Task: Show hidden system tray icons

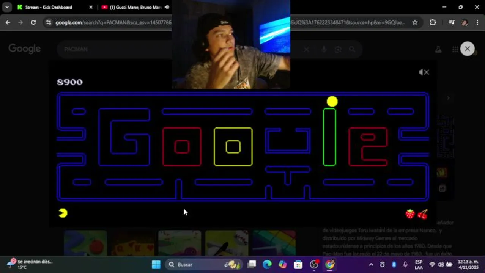Action: point(371,264)
